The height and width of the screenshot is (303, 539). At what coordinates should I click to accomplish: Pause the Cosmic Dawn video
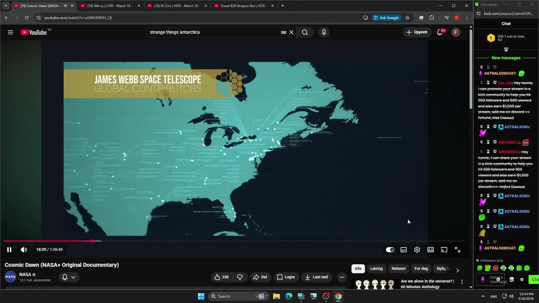click(9, 250)
